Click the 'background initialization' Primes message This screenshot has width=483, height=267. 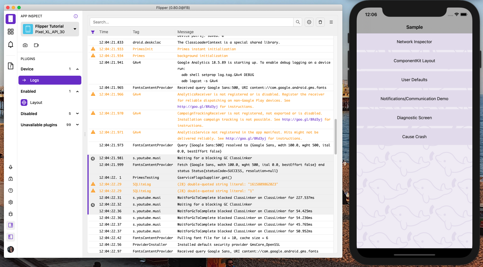(202, 56)
